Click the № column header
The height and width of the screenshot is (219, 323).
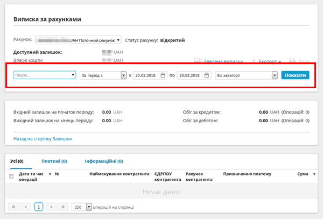tap(57, 174)
